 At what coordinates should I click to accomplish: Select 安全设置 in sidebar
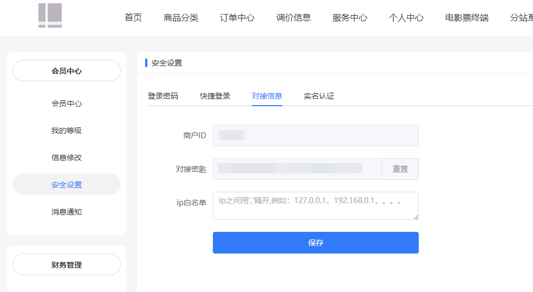click(67, 185)
